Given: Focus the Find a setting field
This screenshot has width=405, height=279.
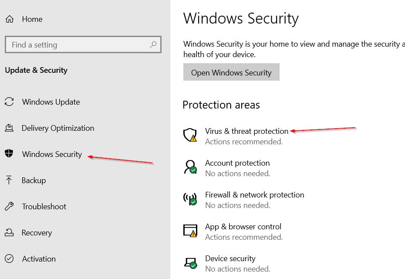Looking at the screenshot, I should [x=83, y=45].
